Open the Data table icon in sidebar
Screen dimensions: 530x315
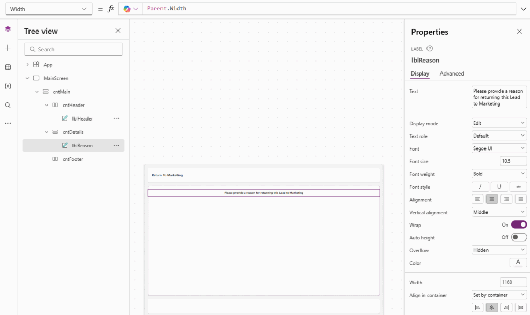click(8, 67)
